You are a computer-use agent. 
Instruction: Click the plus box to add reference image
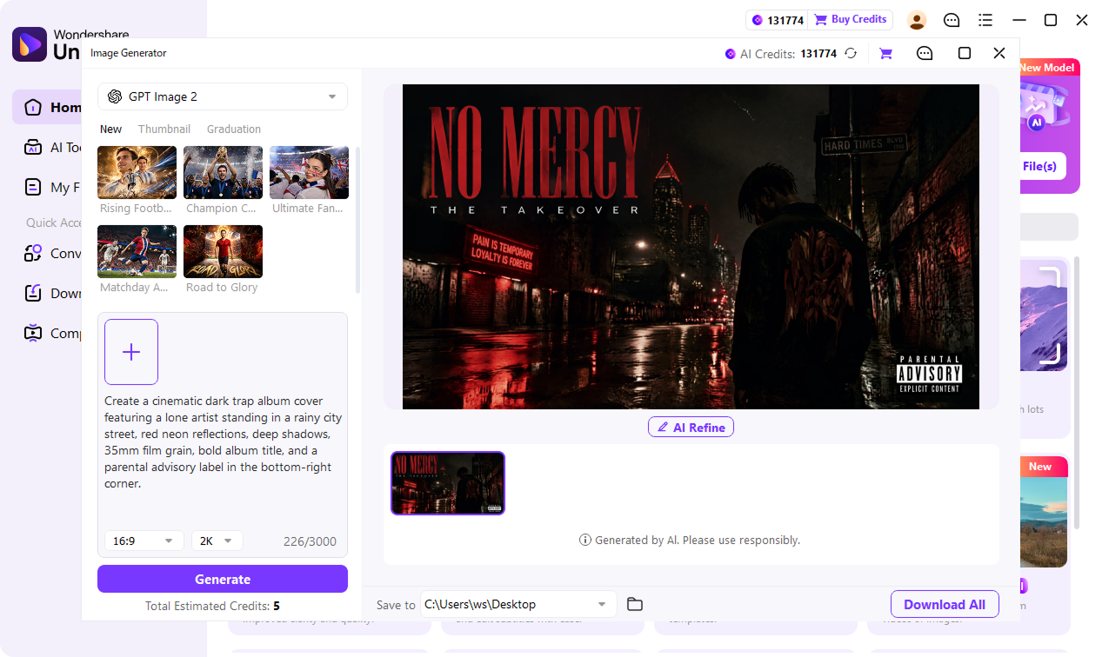[131, 352]
